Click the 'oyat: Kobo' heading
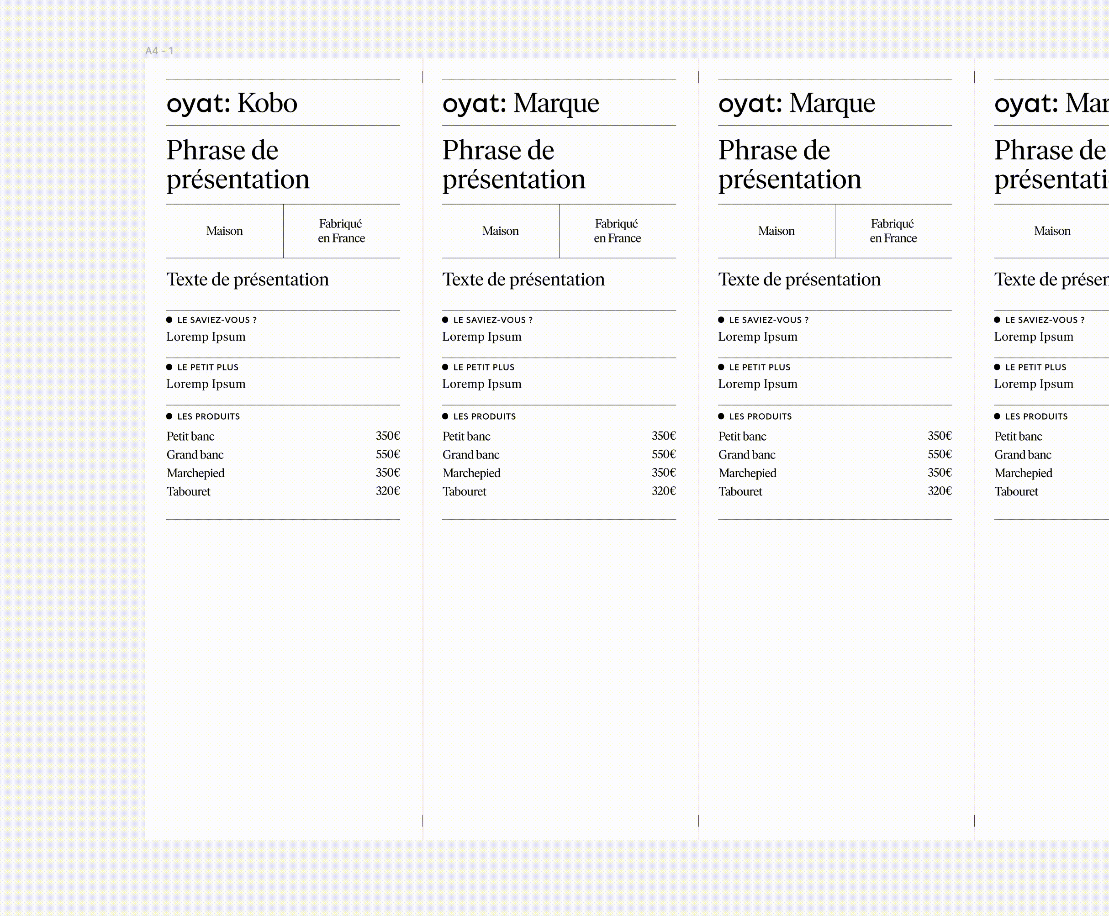 coord(232,103)
